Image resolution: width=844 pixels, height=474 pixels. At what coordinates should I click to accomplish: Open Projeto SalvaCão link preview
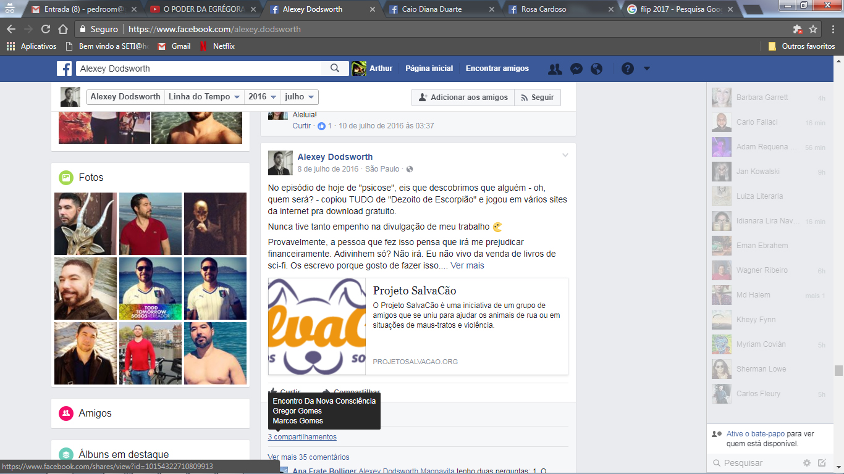pyautogui.click(x=418, y=326)
